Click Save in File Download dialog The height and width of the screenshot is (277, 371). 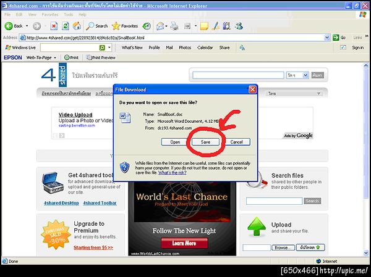pyautogui.click(x=205, y=142)
